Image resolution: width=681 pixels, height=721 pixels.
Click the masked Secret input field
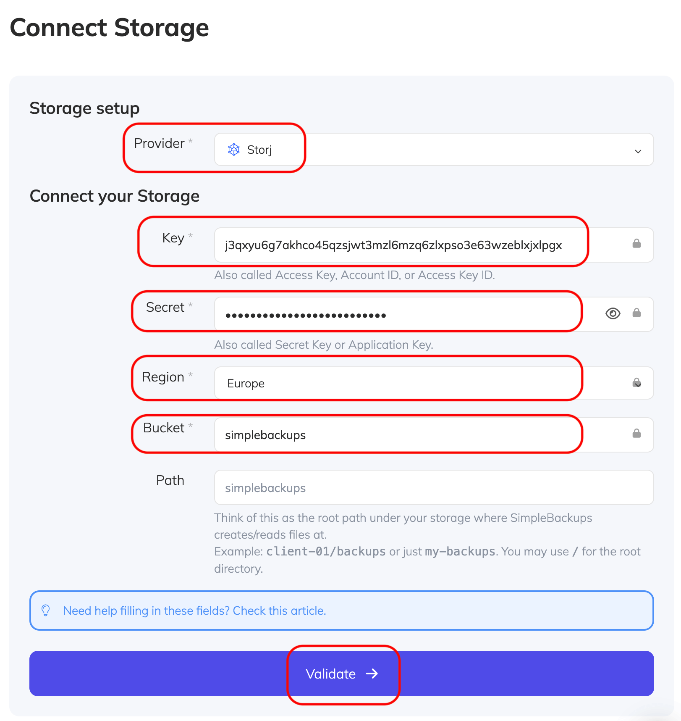398,313
